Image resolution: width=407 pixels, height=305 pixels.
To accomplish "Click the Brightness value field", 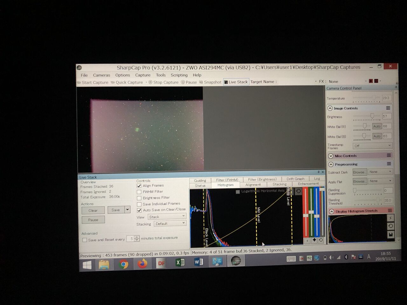I will pyautogui.click(x=387, y=116).
